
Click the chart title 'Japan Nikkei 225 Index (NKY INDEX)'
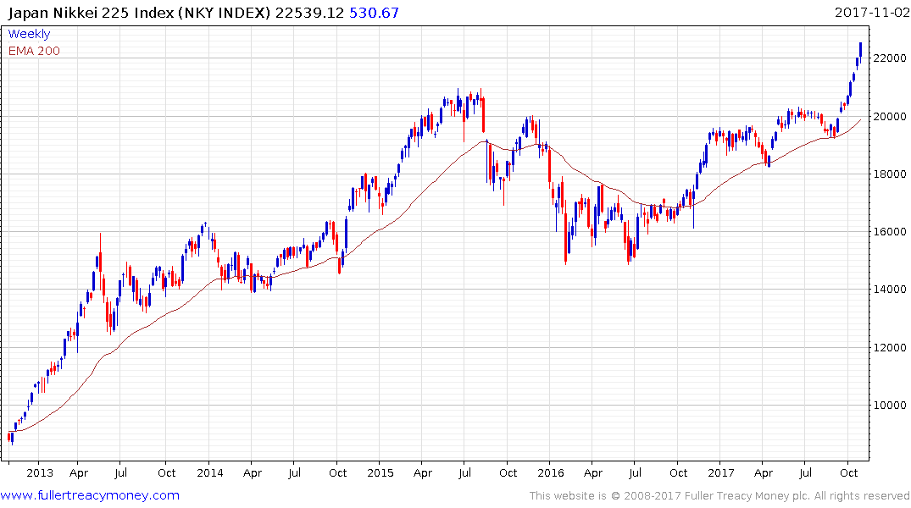[x=140, y=13]
